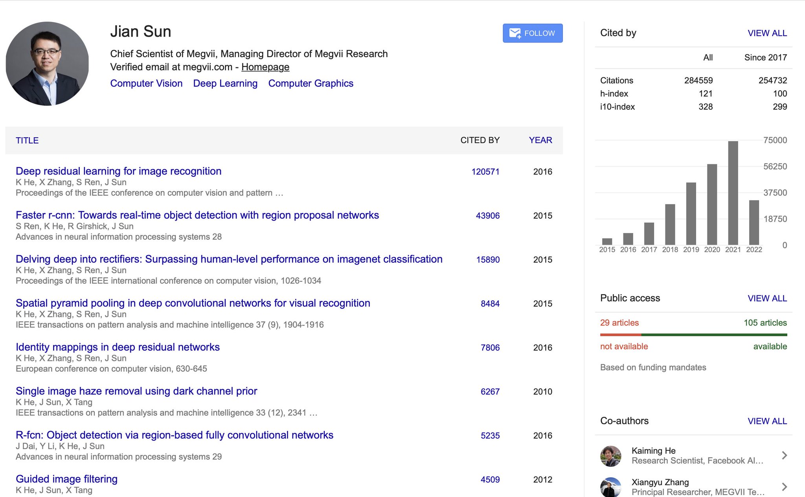View all Co-authors
The image size is (805, 497).
click(767, 421)
